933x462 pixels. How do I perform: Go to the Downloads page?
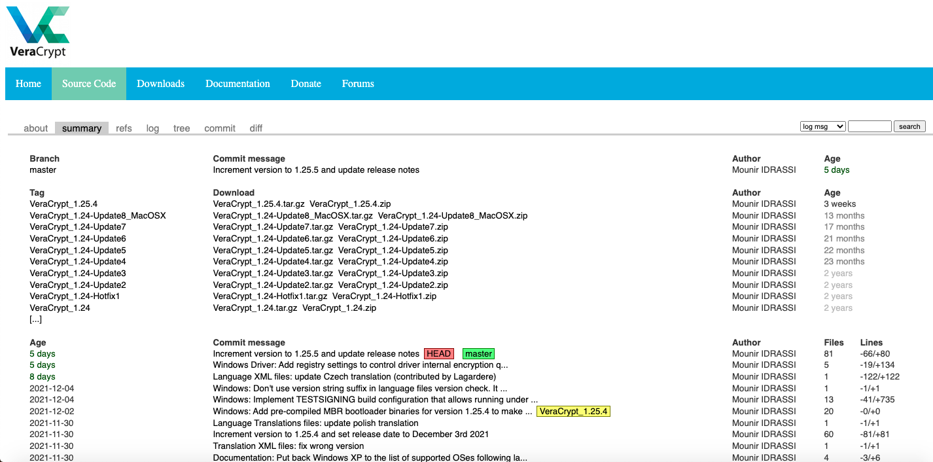pyautogui.click(x=160, y=84)
